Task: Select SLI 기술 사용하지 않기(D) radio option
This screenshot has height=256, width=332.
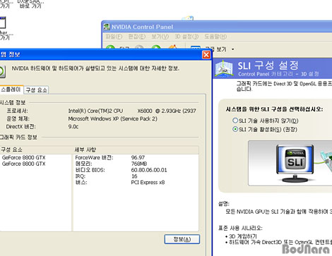Action: pyautogui.click(x=235, y=121)
